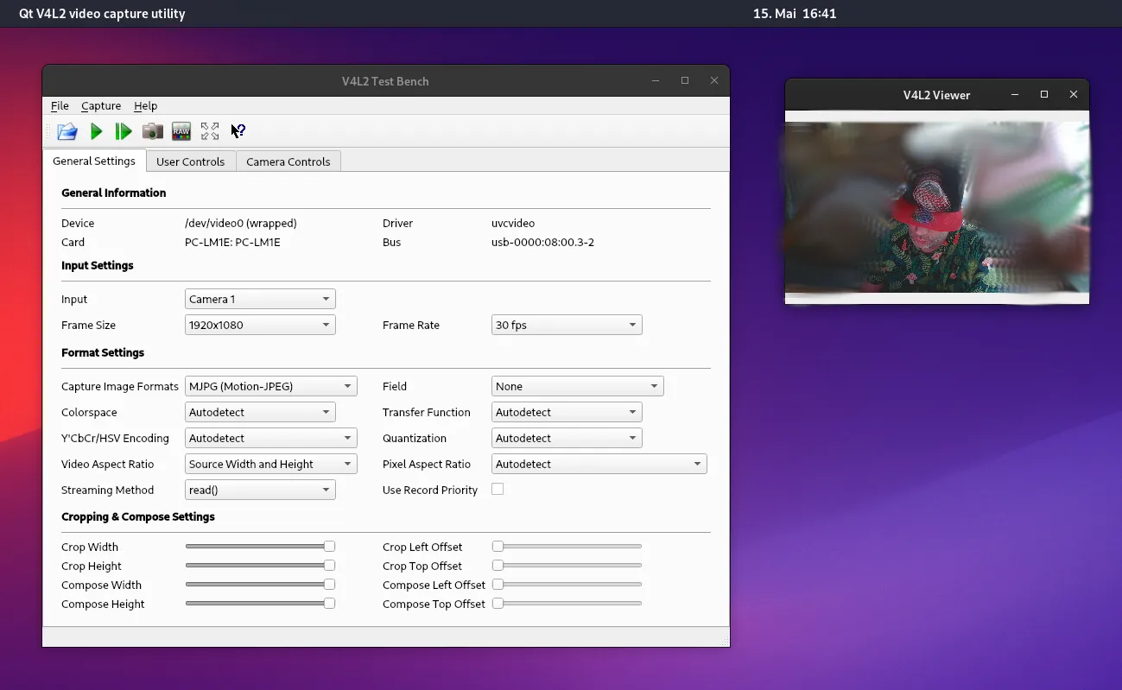Click the open device folder icon
The image size is (1122, 690).
pyautogui.click(x=67, y=131)
